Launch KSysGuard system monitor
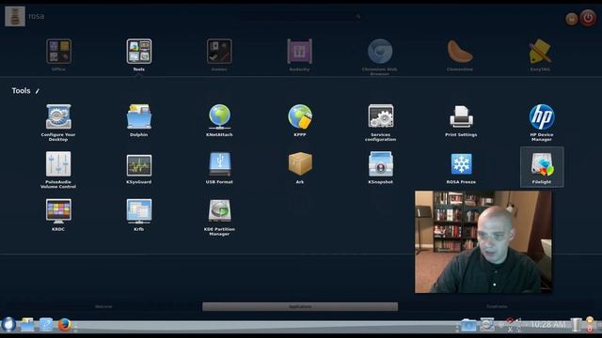Screen dimensions: 602x338 coord(139,168)
